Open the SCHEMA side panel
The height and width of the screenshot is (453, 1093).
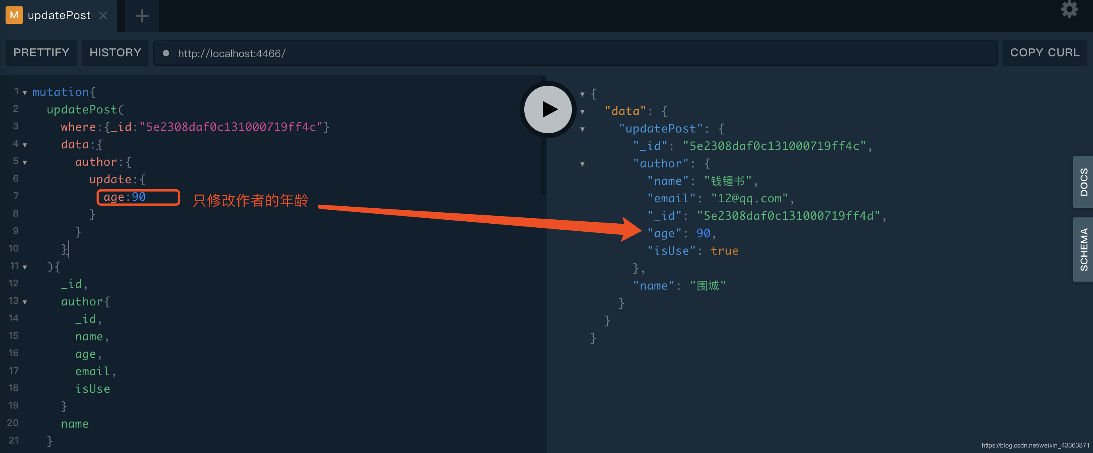[x=1083, y=250]
